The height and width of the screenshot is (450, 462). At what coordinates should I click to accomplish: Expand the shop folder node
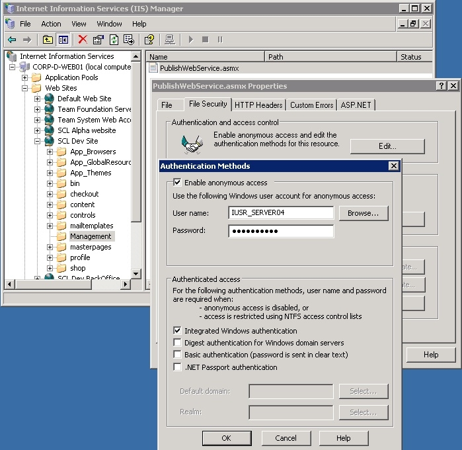coord(50,268)
